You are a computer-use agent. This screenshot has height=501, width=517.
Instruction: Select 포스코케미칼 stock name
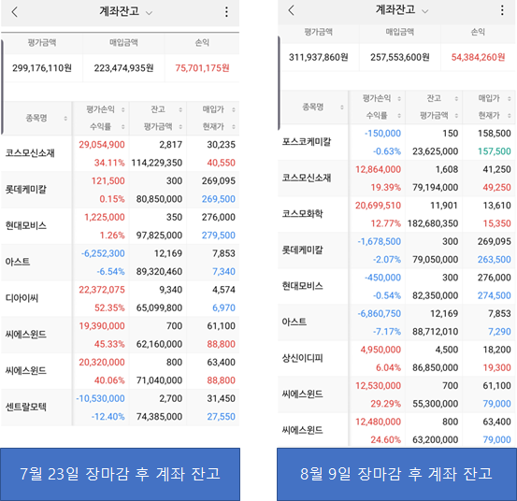coord(307,142)
